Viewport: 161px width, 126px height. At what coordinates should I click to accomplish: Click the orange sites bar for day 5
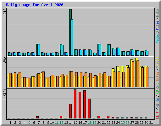coord(29,83)
